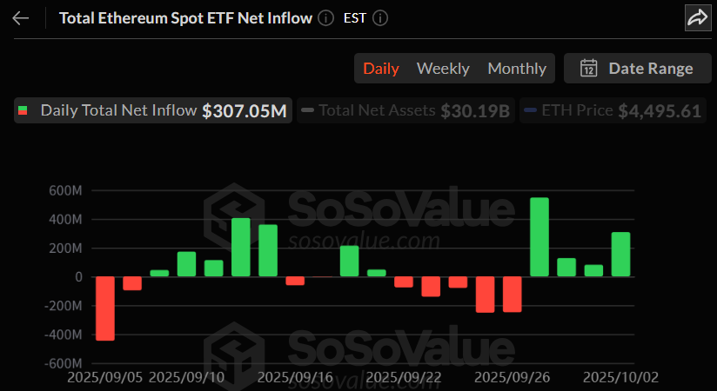Viewport: 717px width, 391px height.
Task: Click the largest red outflow bar at 2025/09/05
Action: [x=105, y=308]
